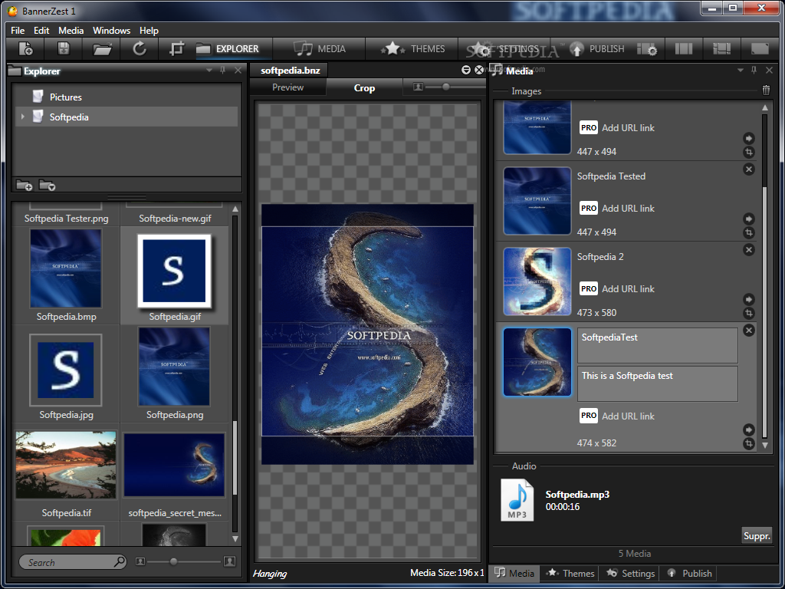The height and width of the screenshot is (589, 785).
Task: Crop the Softpedia Tested image
Action: tap(748, 233)
